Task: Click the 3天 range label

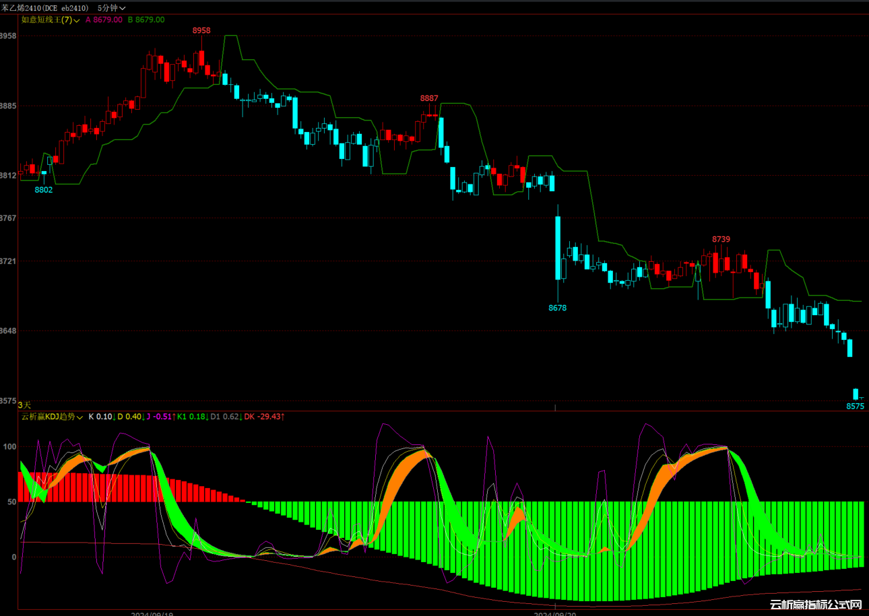Action: [x=24, y=405]
